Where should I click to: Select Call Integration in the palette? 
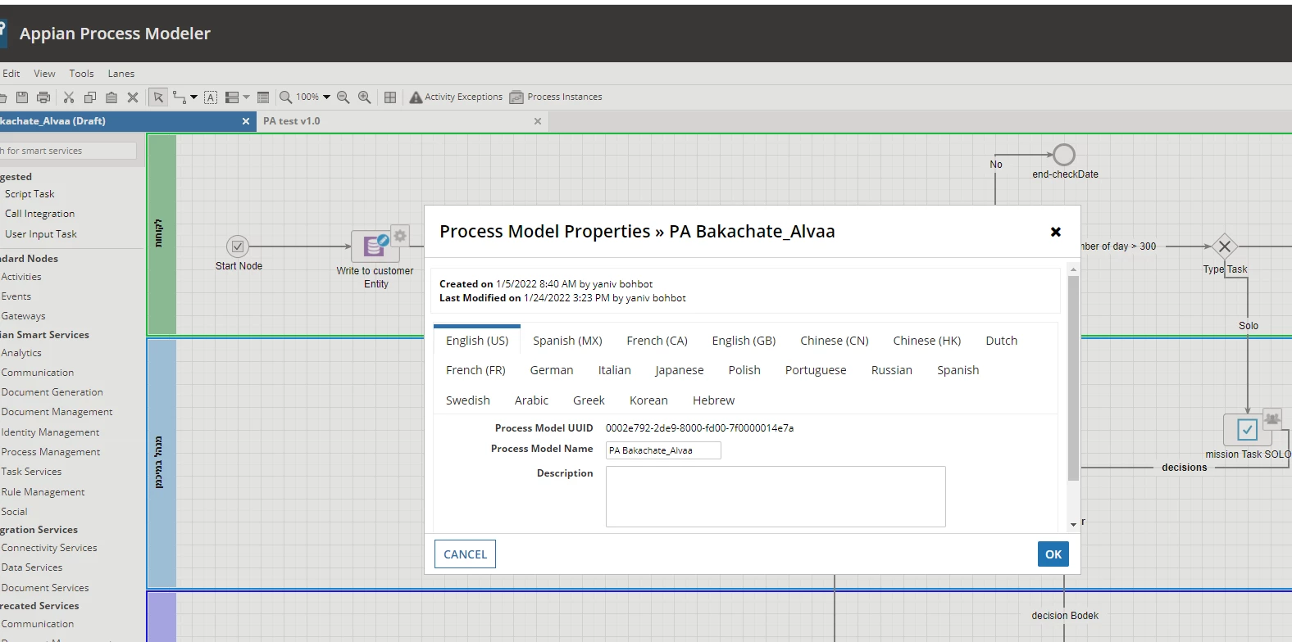click(x=39, y=214)
